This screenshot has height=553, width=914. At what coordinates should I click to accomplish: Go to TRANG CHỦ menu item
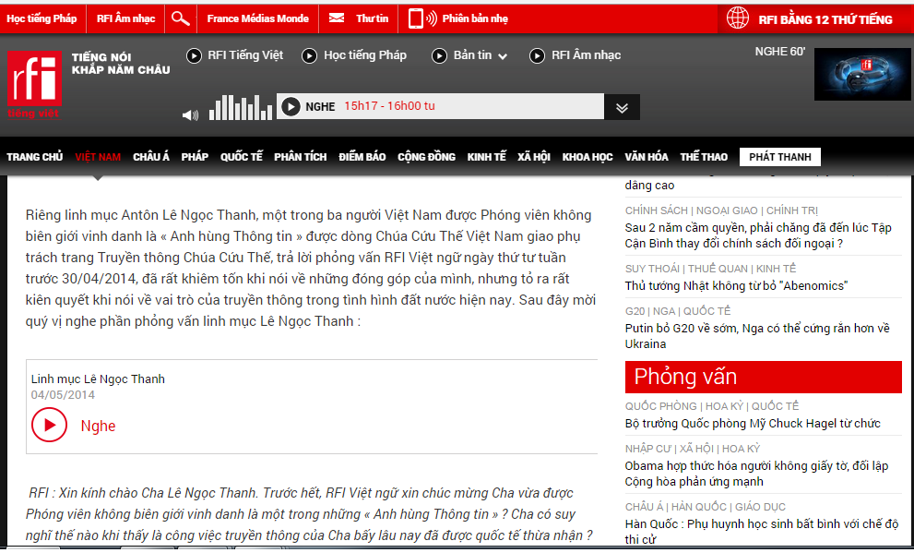tap(35, 157)
